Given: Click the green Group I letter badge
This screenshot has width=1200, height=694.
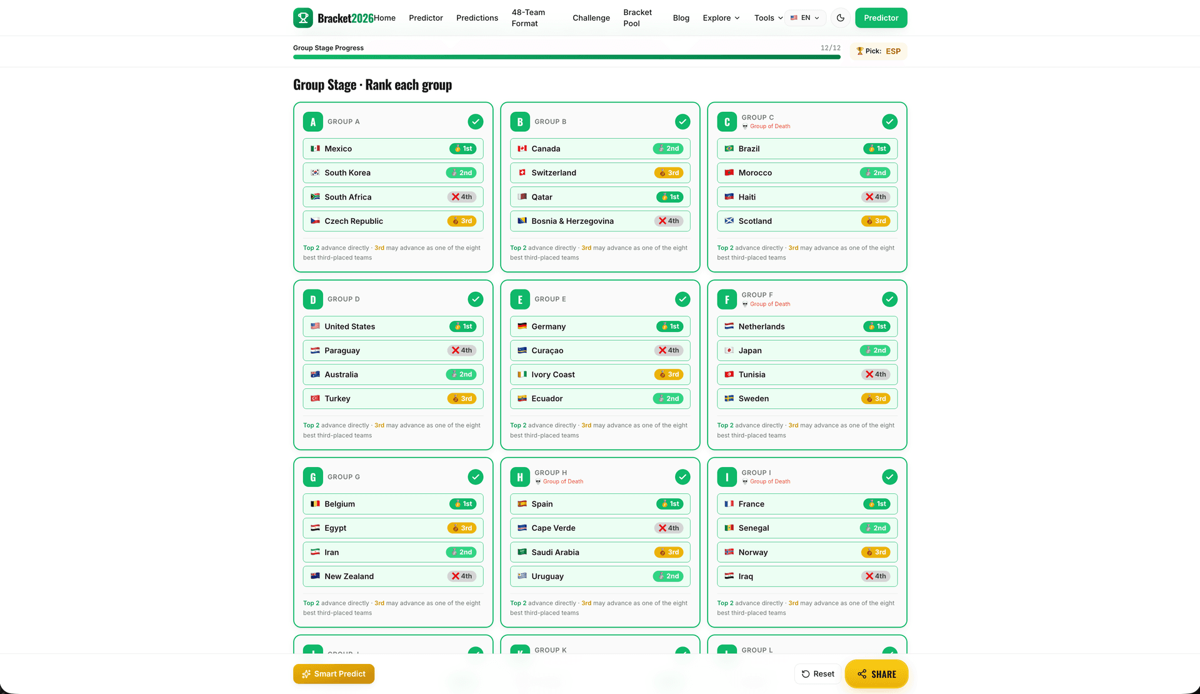Looking at the screenshot, I should click(727, 477).
